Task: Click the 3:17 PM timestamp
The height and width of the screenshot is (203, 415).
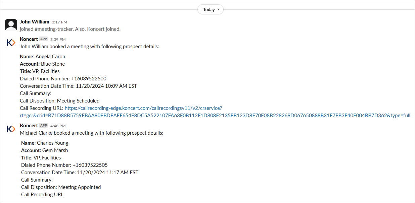Action: (x=59, y=22)
